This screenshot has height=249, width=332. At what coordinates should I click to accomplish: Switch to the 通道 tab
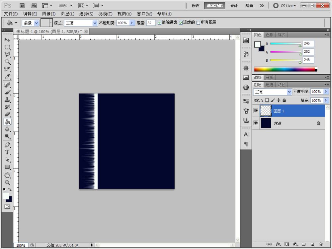click(269, 85)
